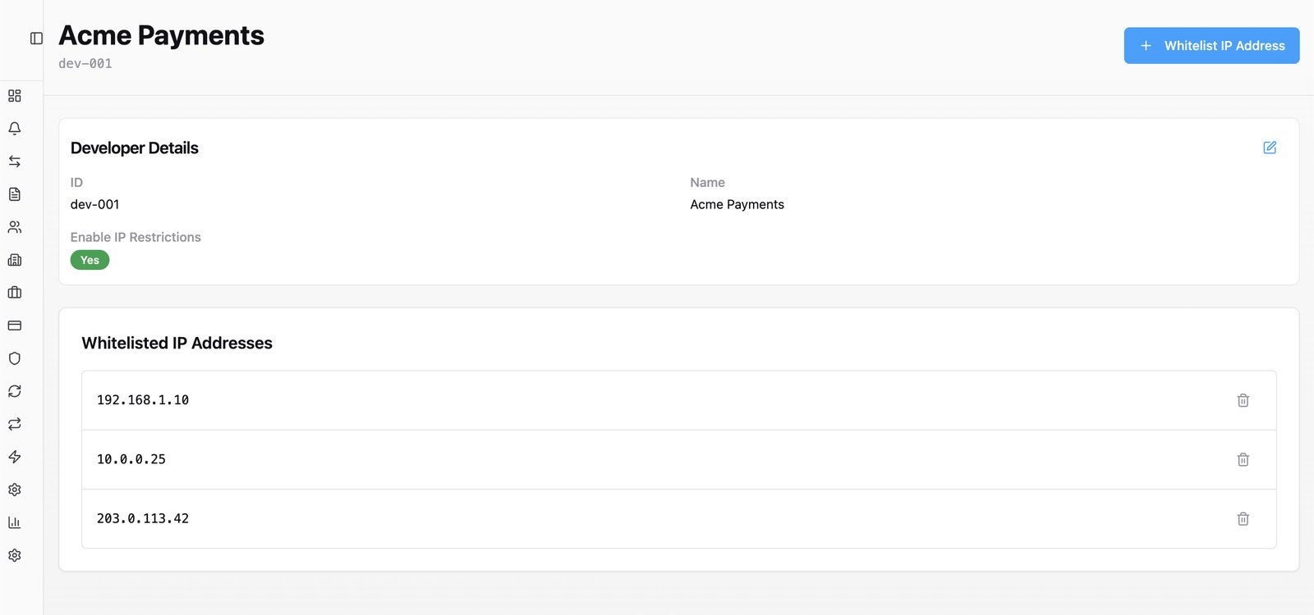The image size is (1314, 615).
Task: Click dev-001 value in Developer Details
Action: coord(95,204)
